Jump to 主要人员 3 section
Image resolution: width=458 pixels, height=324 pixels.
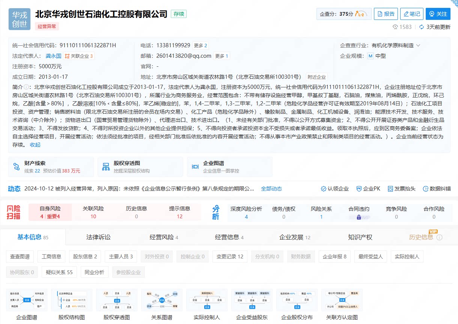point(121,256)
